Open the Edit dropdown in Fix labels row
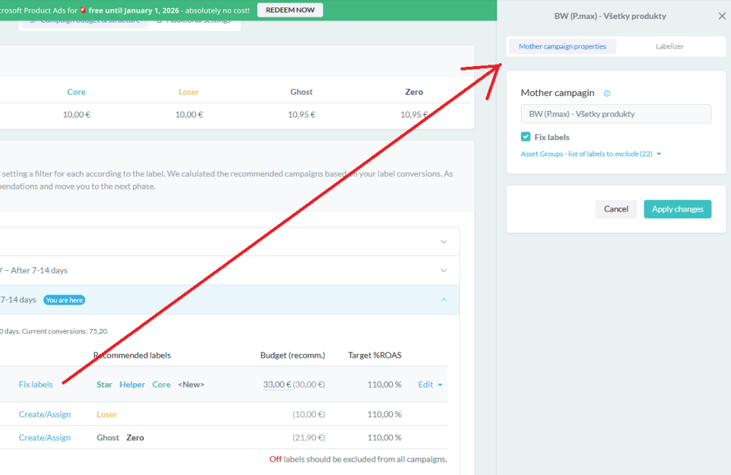 [x=430, y=385]
